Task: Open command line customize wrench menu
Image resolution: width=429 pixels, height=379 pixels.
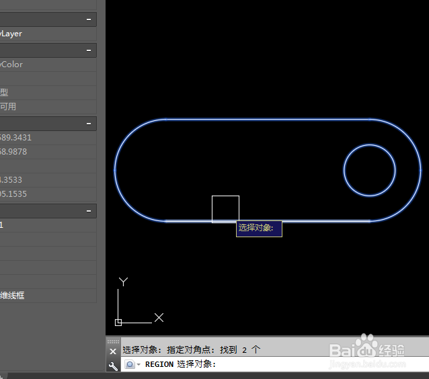Action: [113, 366]
